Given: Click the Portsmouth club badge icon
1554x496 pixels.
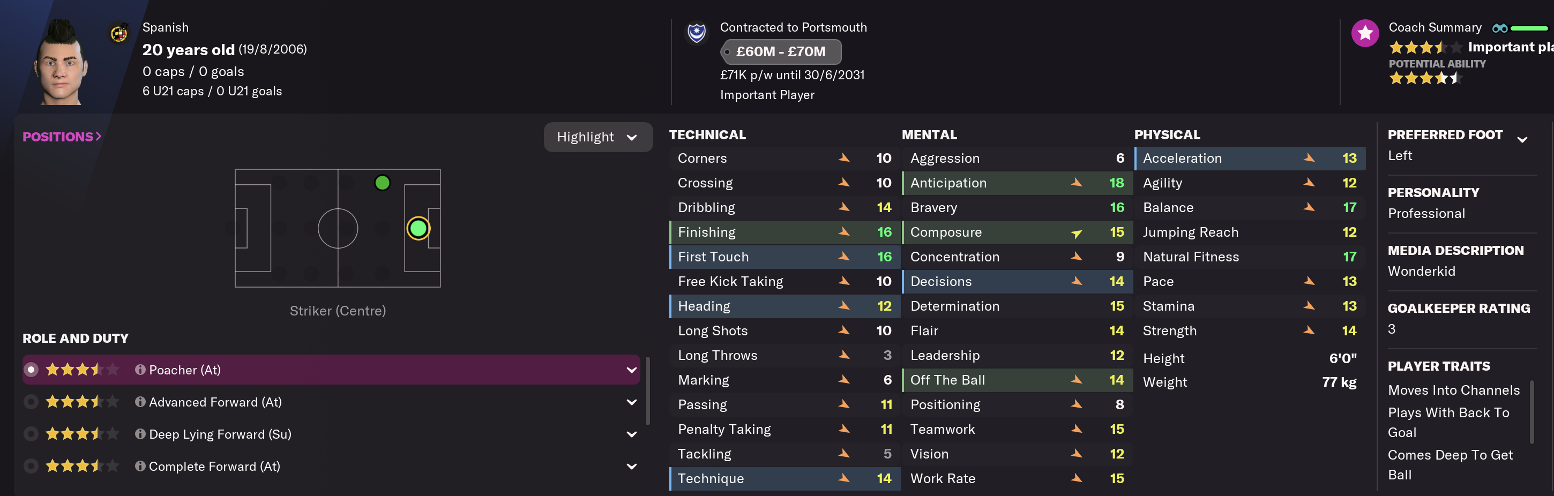Looking at the screenshot, I should pos(696,33).
